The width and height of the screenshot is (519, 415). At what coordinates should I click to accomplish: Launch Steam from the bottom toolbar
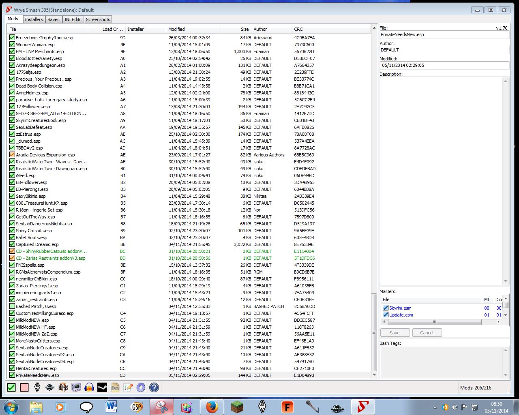tap(102, 388)
